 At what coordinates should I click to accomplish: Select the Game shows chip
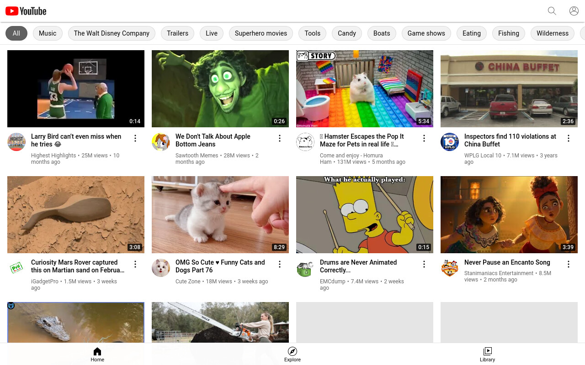click(426, 33)
